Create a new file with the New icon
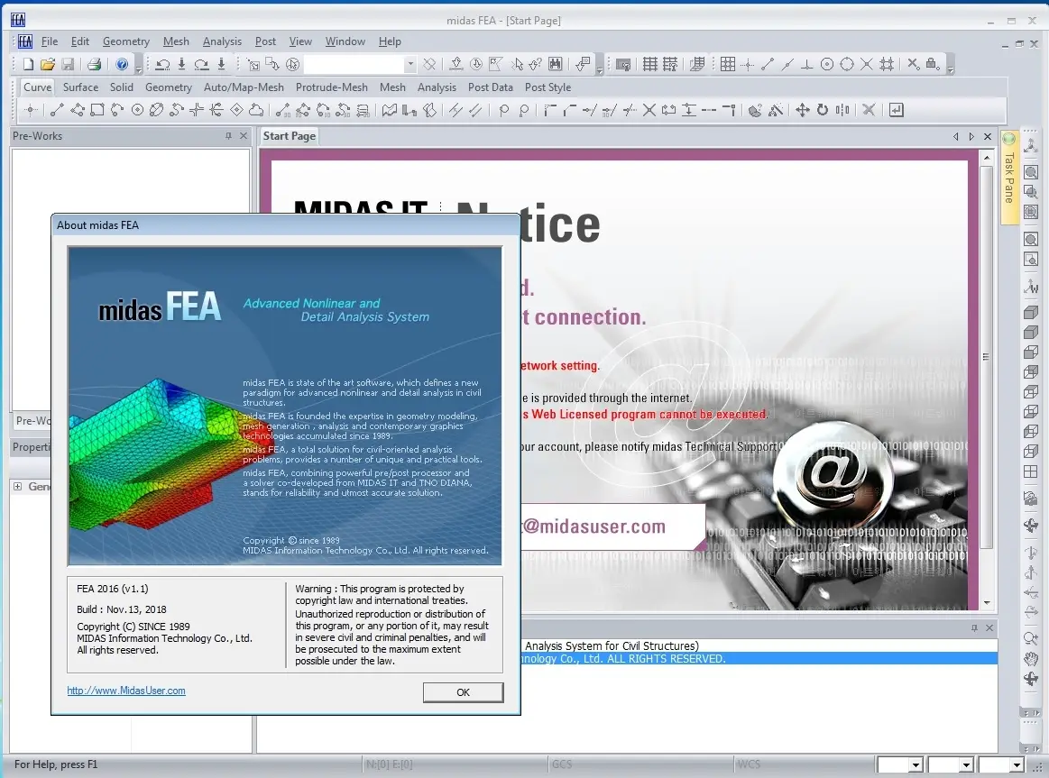Viewport: 1049px width, 778px height. coord(28,64)
